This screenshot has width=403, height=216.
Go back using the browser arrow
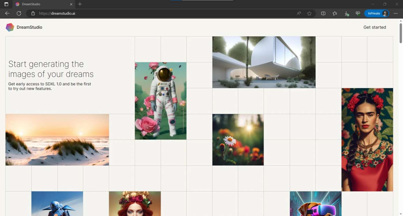7,13
